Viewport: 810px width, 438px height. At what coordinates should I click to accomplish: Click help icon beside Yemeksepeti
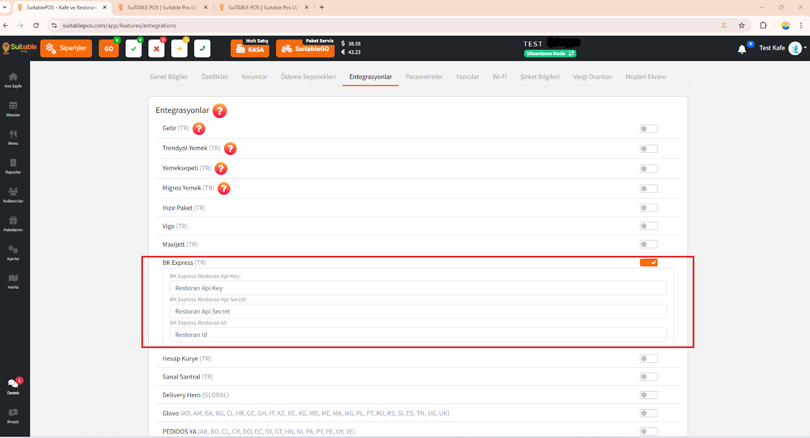pyautogui.click(x=221, y=168)
